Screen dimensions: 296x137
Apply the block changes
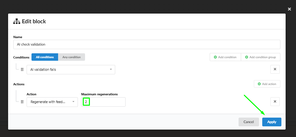[x=272, y=122]
